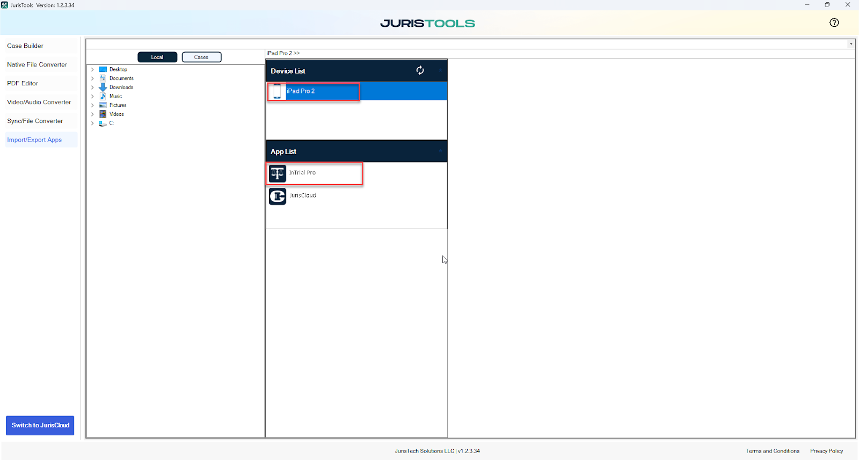Expand the Pictures tree node
The height and width of the screenshot is (460, 859).
pyautogui.click(x=92, y=105)
